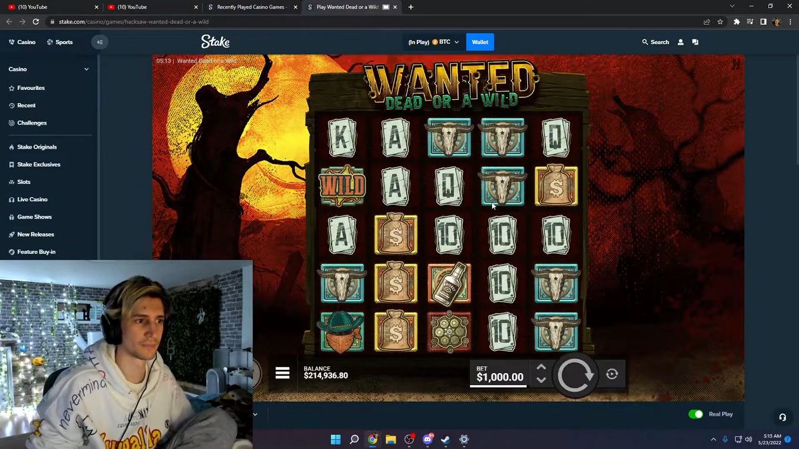Toggle the Real Play switch

point(696,414)
